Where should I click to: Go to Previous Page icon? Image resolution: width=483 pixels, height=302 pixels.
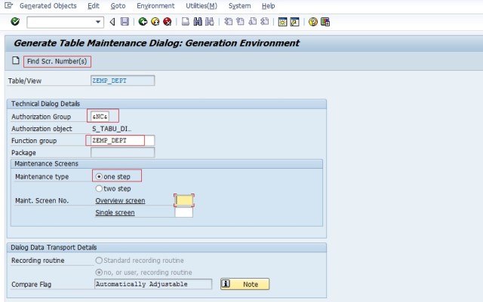240,22
